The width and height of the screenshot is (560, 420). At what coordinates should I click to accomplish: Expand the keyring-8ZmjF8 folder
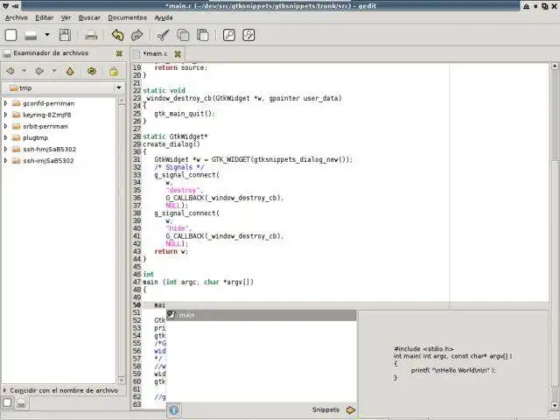5,115
